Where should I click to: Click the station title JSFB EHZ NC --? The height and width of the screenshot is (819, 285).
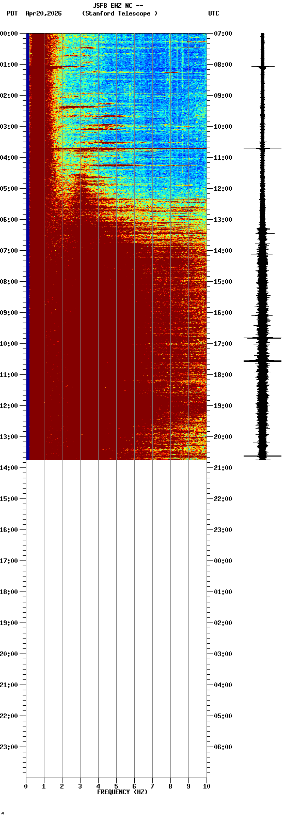pos(118,6)
